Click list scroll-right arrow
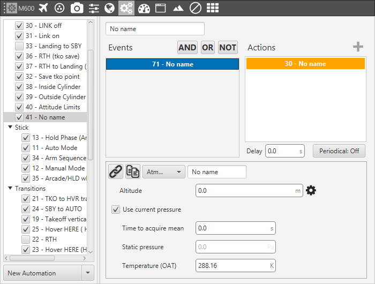 point(85,258)
